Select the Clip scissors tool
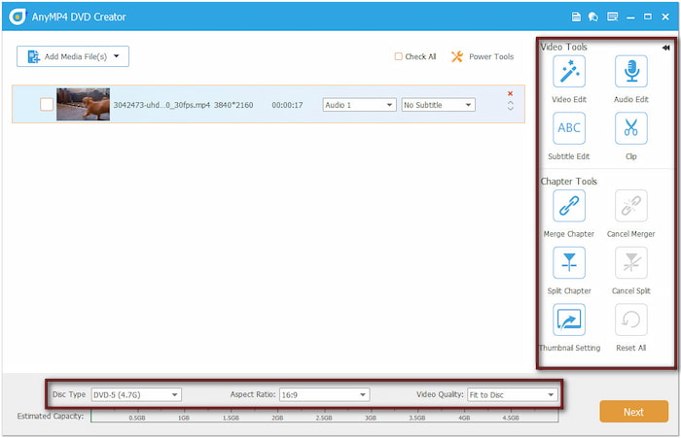This screenshot has height=438, width=681. 630,128
